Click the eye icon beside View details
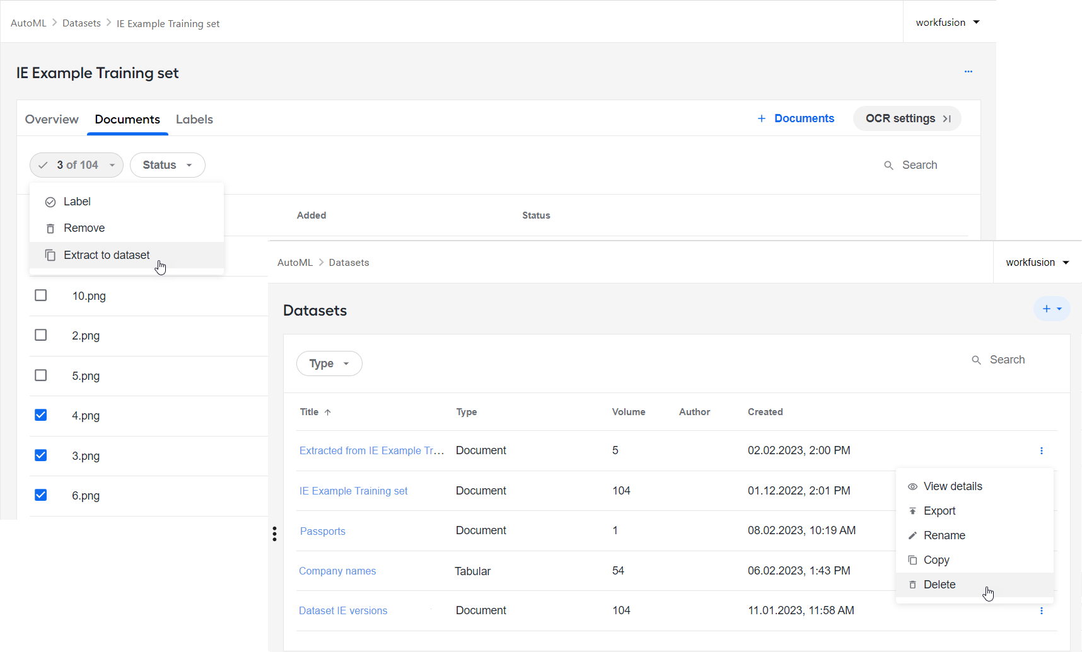1082x652 pixels. [912, 486]
